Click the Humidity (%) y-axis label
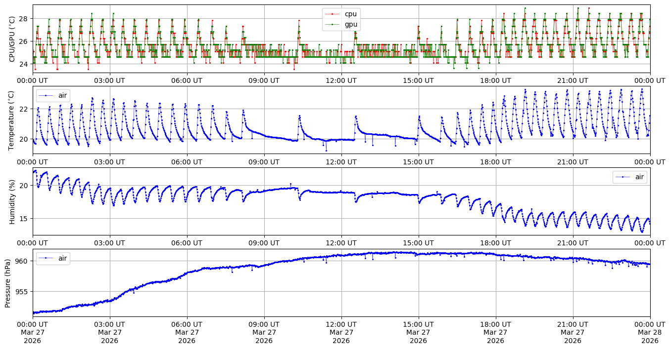 tap(12, 201)
